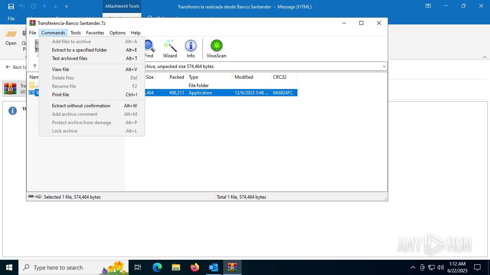Open the network icon in system tray
Viewport: 490px width, 275px height.
coord(431,267)
